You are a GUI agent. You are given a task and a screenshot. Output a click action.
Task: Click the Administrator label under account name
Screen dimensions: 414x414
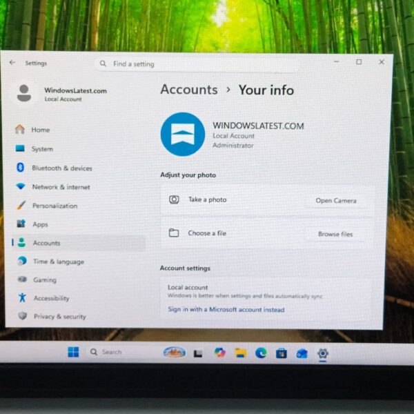click(233, 146)
